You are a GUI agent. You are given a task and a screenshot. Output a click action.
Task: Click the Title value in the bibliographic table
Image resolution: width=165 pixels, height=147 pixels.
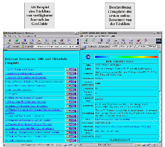(108, 65)
